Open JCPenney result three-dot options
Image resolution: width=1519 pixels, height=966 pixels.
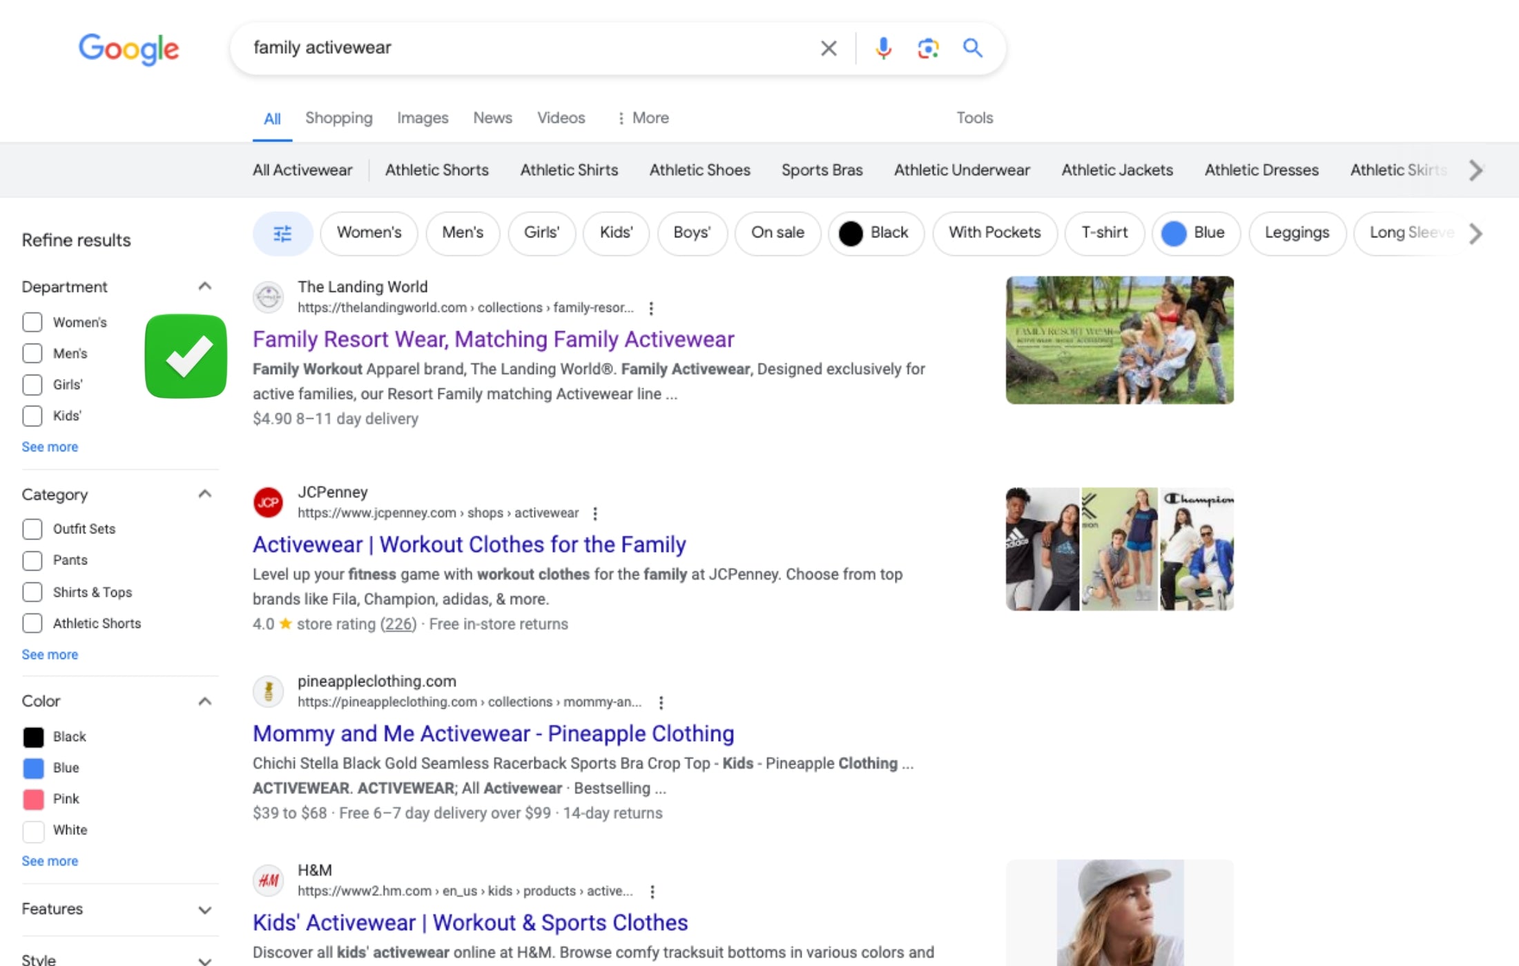(595, 513)
